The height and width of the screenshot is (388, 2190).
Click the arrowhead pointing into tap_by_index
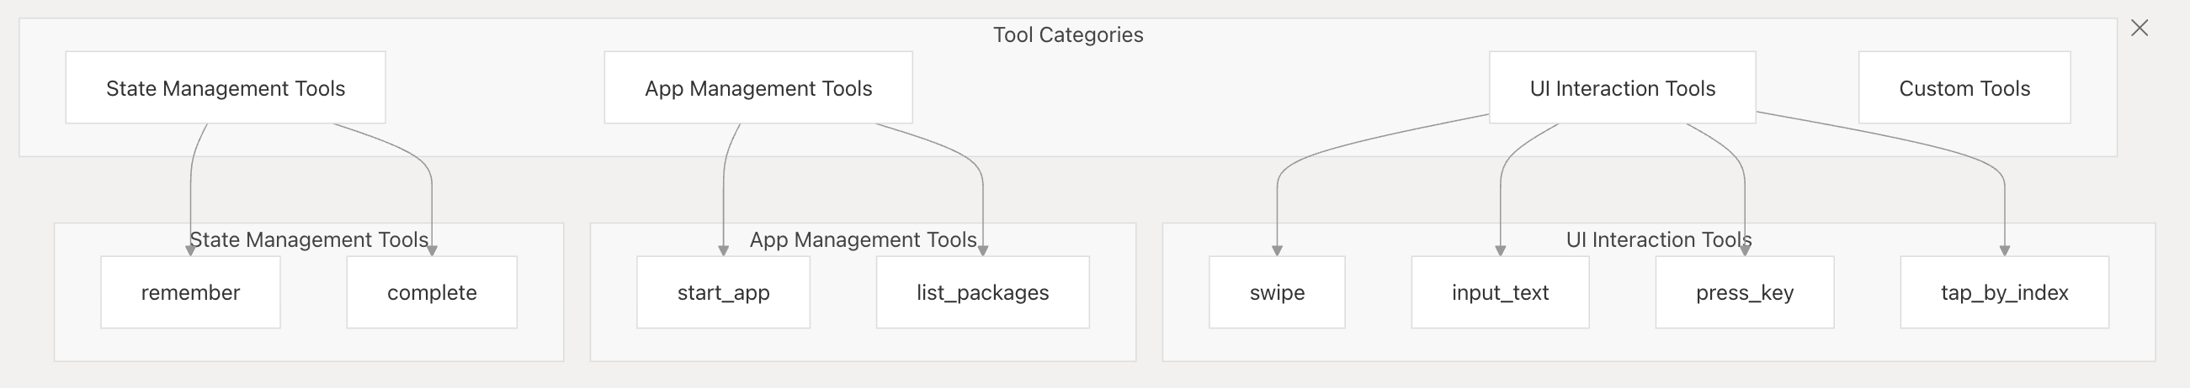click(2005, 250)
